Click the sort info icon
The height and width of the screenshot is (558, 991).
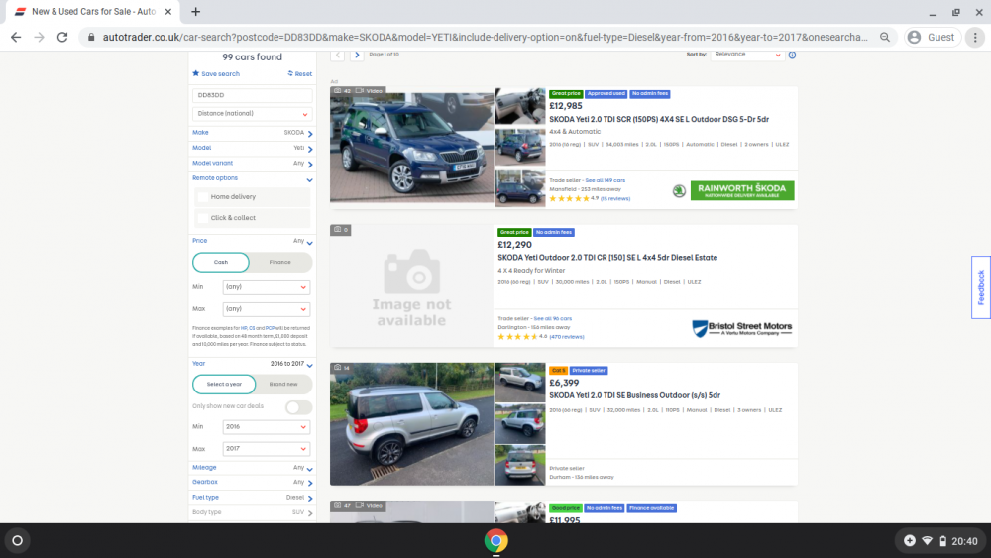[792, 55]
